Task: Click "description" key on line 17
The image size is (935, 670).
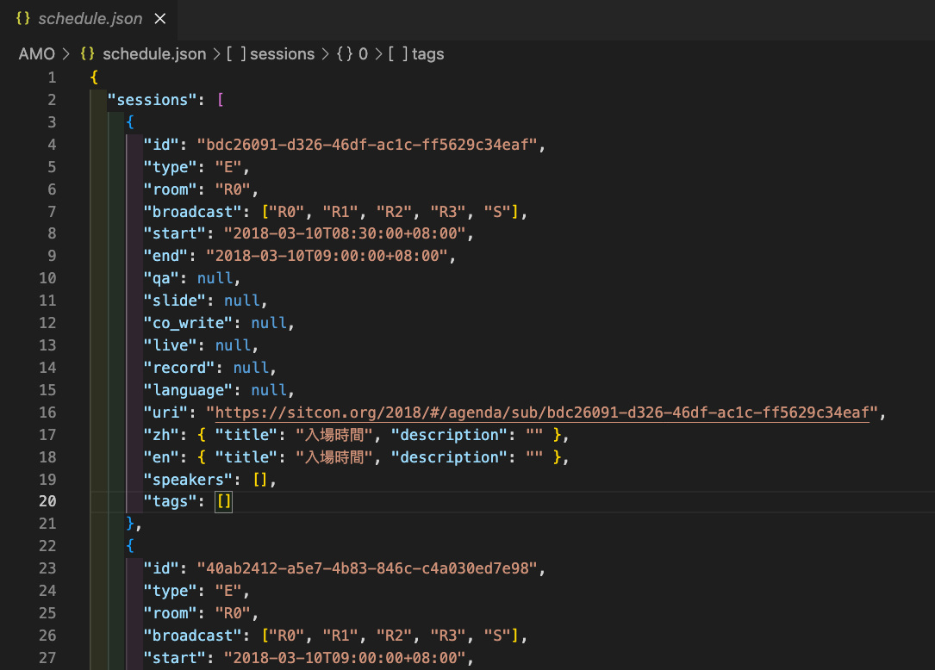Action: click(x=449, y=435)
